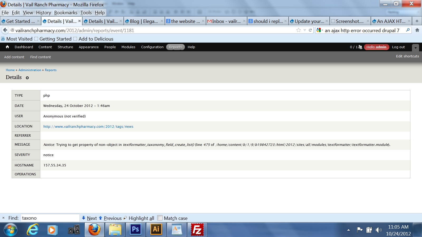This screenshot has height=237, width=422.
Task: Expand the URL bar history dropdown arrow
Action: point(305,30)
